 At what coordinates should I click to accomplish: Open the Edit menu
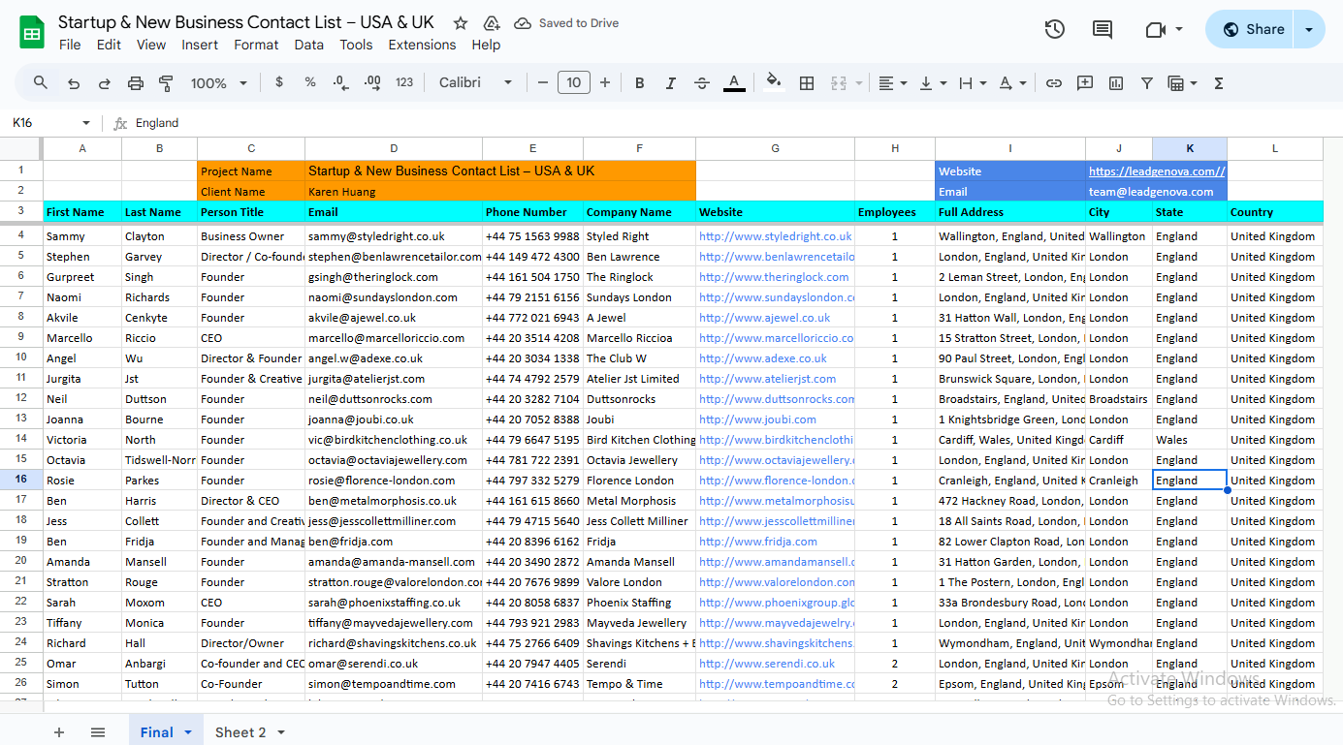coord(109,45)
